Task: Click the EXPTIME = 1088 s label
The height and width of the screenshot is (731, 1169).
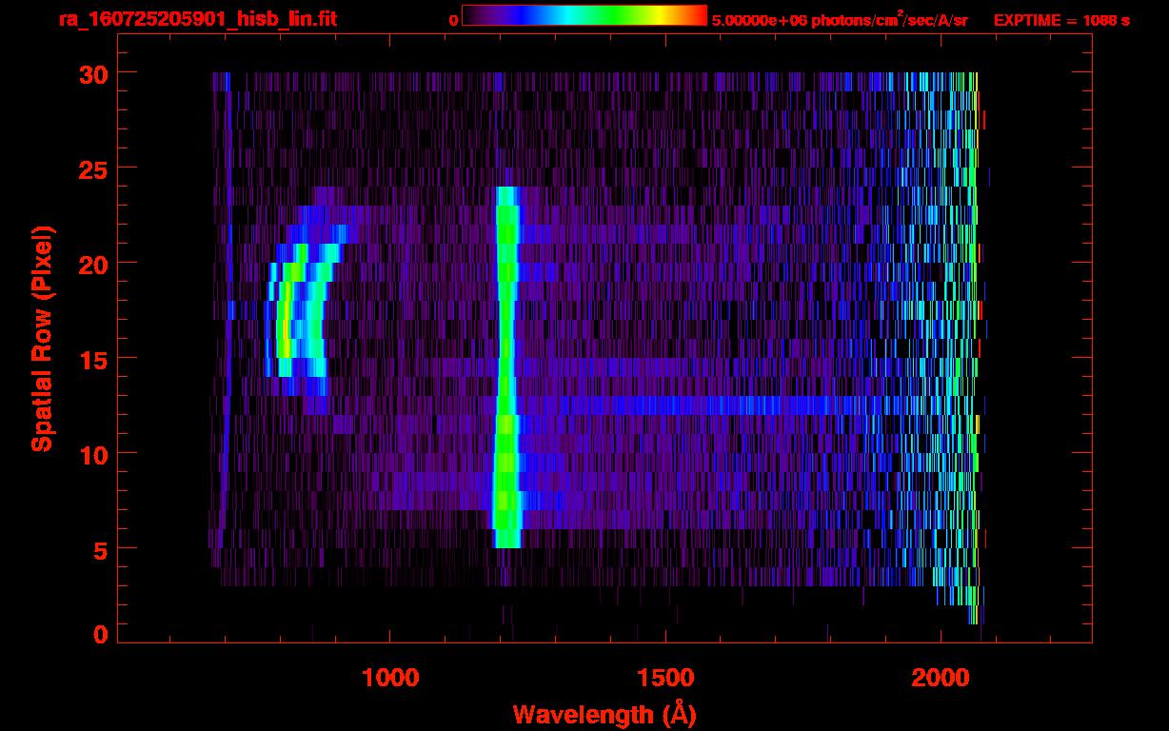Action: (x=1061, y=20)
